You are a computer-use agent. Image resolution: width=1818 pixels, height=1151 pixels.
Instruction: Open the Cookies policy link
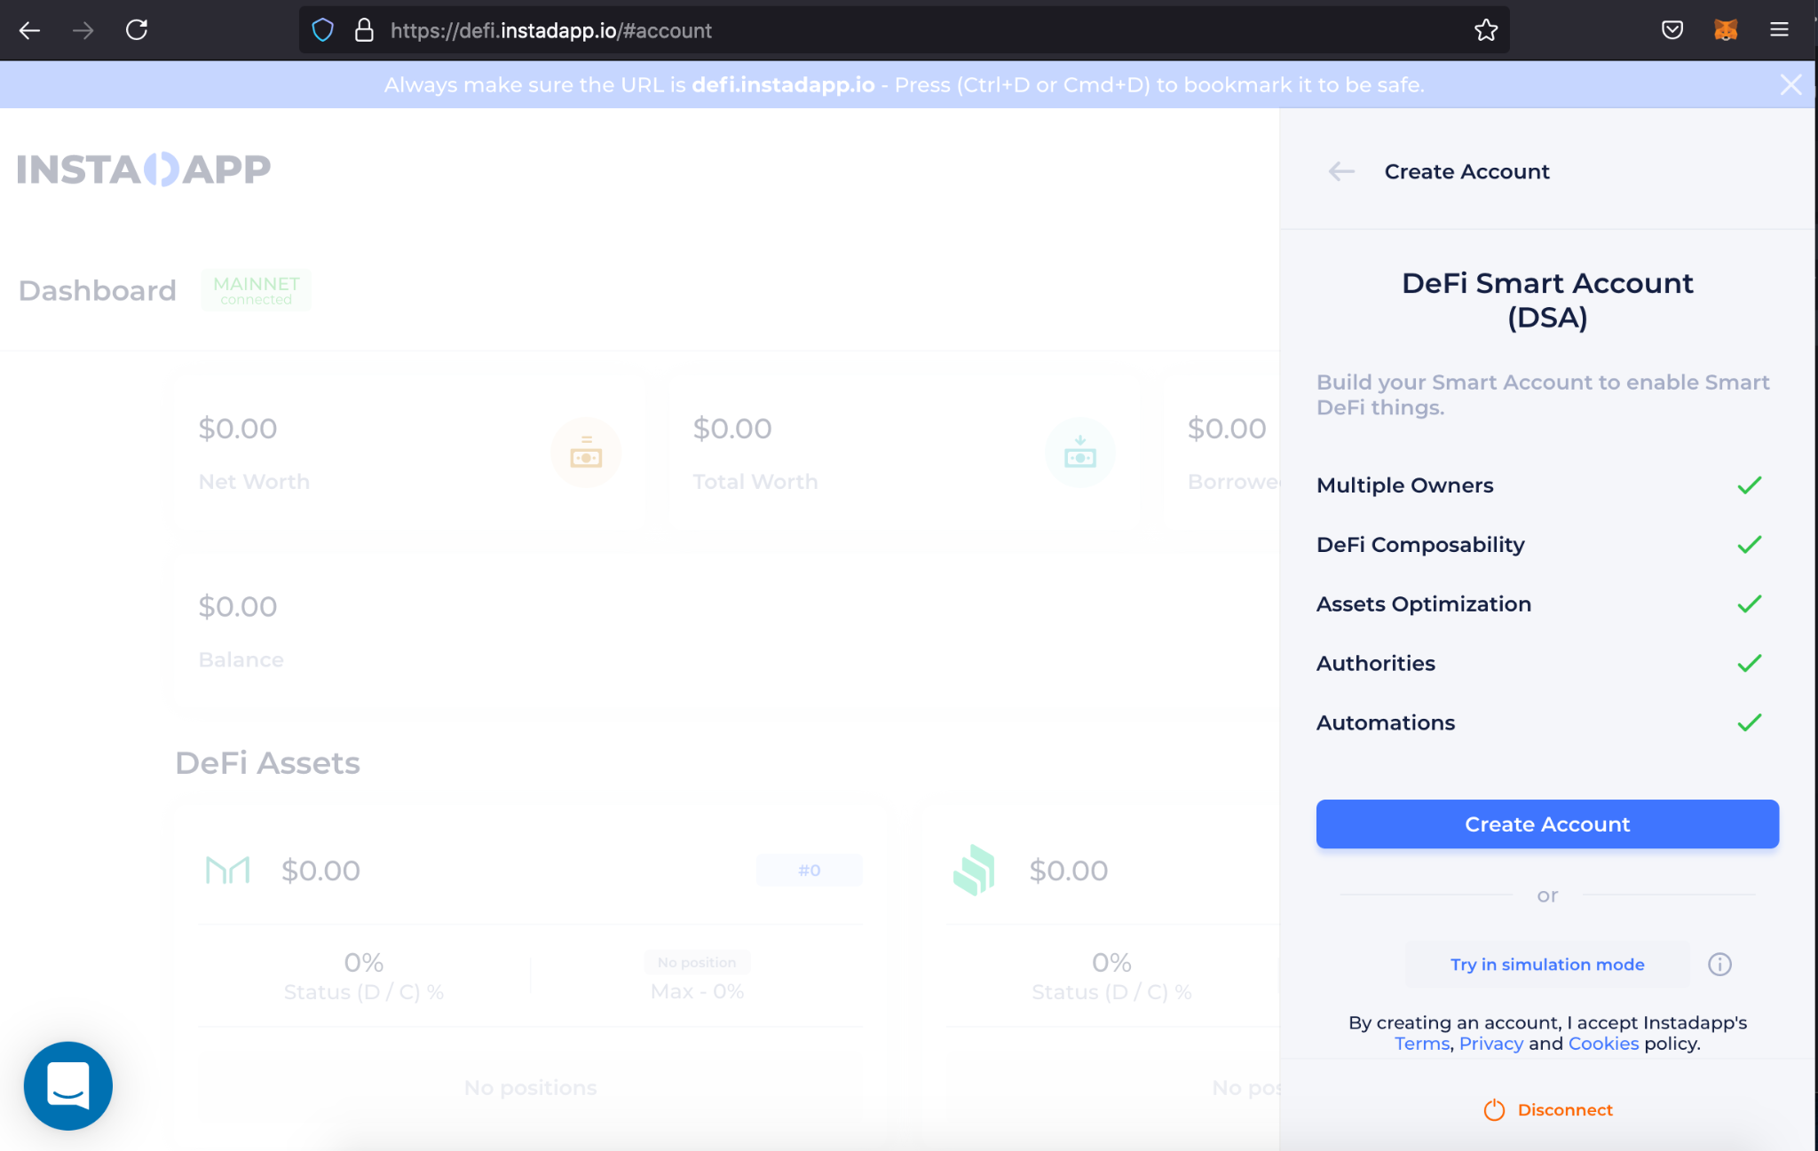tap(1603, 1044)
